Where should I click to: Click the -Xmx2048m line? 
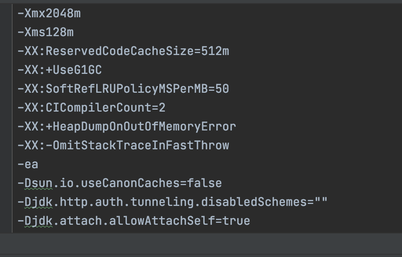coord(49,13)
